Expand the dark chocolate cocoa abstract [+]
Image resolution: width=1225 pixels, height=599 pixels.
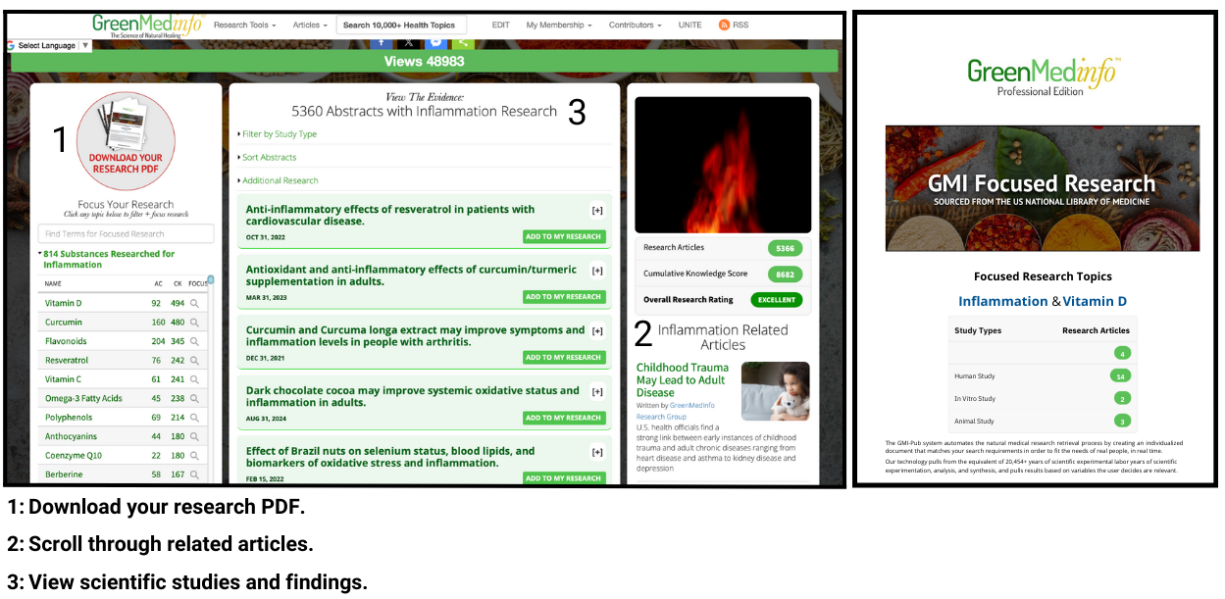click(x=597, y=392)
